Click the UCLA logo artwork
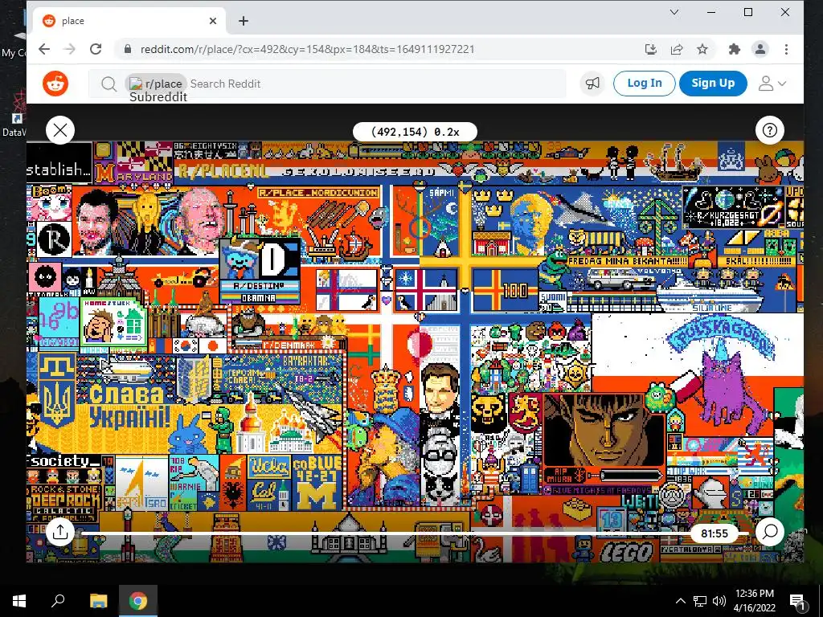Image resolution: width=823 pixels, height=617 pixels. tap(268, 465)
